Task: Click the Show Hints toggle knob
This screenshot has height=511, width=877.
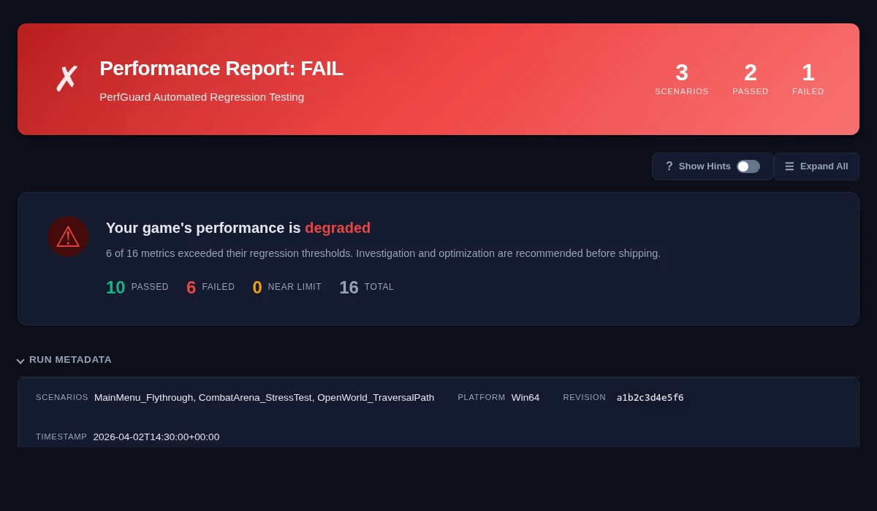Action: pos(743,166)
